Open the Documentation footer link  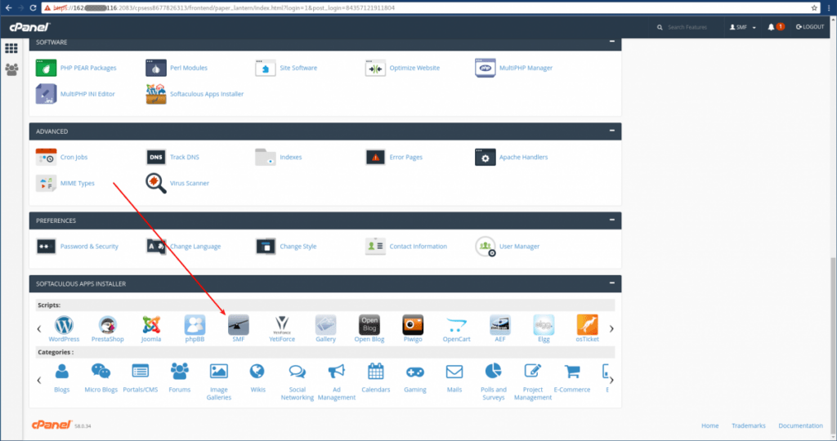[x=800, y=425]
